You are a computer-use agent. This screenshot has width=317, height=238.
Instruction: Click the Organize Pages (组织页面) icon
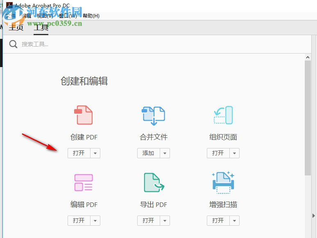point(223,115)
